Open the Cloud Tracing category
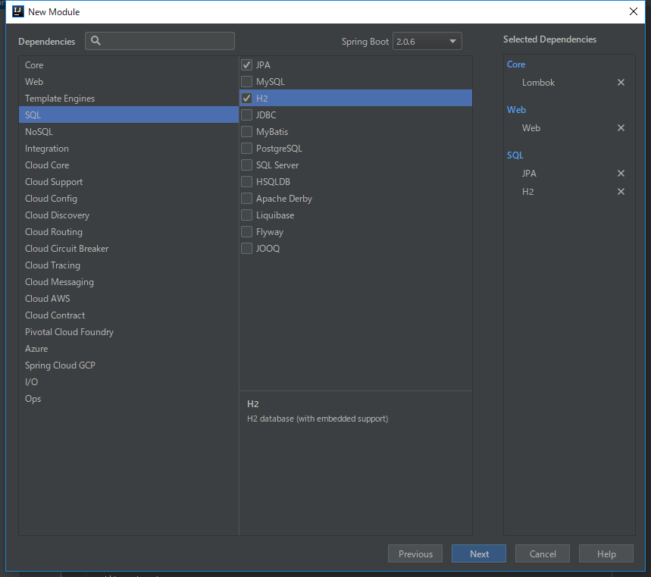Screen dimensions: 651x577 129,265
